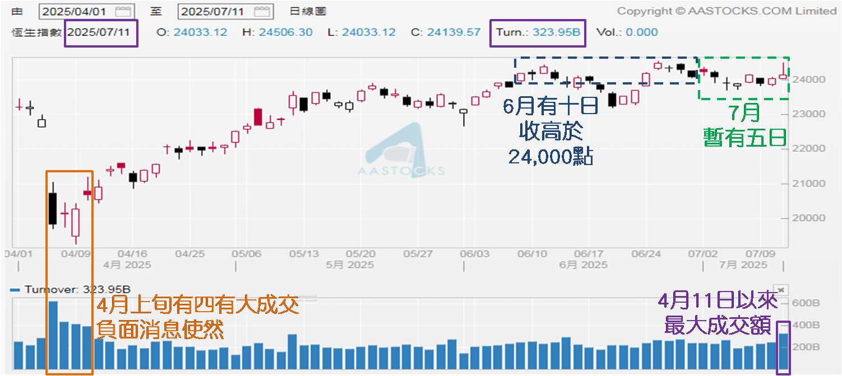Click the 日線圖 chart type label

(x=308, y=11)
